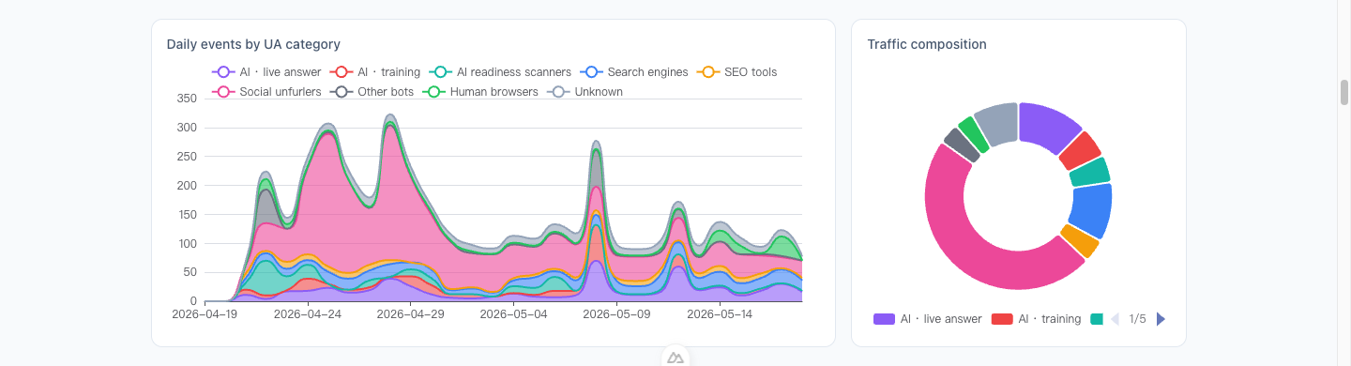Click the 350 y-axis label

pos(186,99)
